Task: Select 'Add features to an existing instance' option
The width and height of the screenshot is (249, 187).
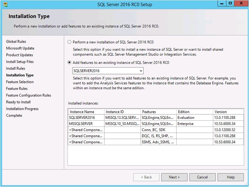Action: coord(69,62)
